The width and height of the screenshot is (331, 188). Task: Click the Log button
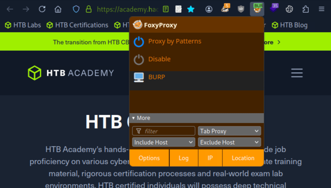[x=184, y=158]
